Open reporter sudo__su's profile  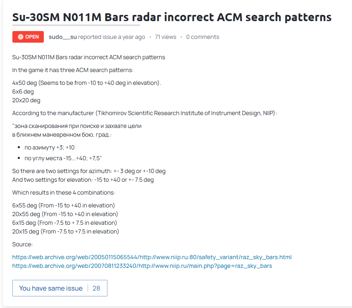62,37
